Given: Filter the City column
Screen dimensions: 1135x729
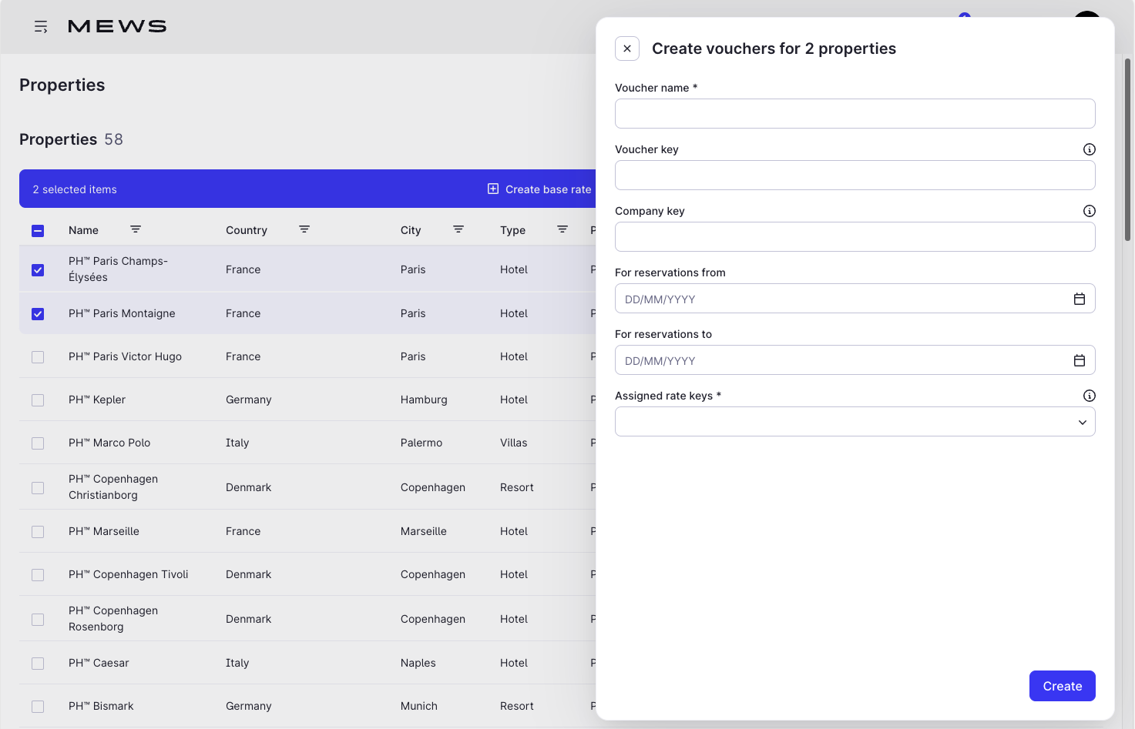Looking at the screenshot, I should pyautogui.click(x=458, y=229).
